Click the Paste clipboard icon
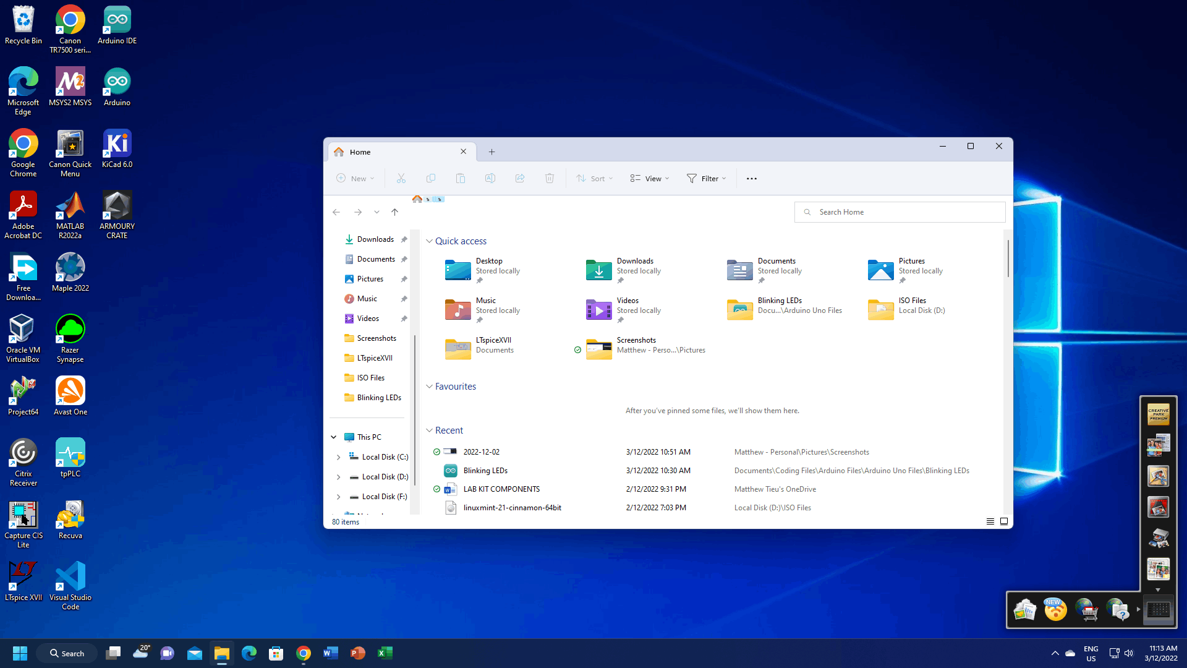 (x=461, y=178)
